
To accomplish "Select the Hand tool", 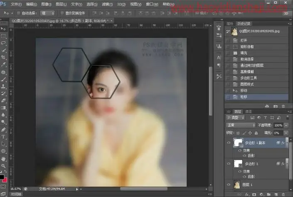I will point(3,159).
